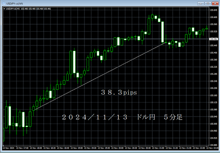Click the 154.965 price axis label
This screenshot has height=153, width=220.
coord(213,131)
